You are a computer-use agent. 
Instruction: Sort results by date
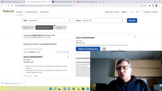point(38,52)
